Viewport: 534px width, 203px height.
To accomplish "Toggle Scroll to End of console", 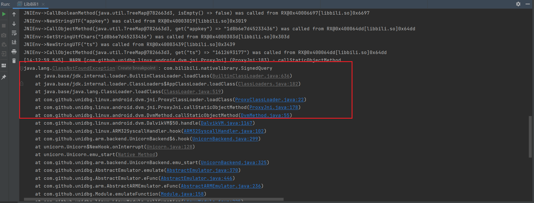I will 14,42.
